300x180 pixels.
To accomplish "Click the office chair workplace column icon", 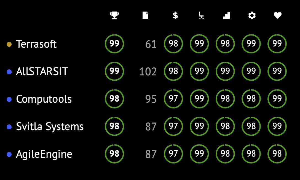I will [x=201, y=15].
